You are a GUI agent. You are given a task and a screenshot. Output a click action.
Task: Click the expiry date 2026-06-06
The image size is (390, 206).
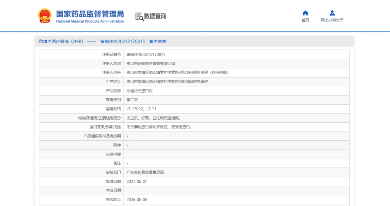[137, 200]
